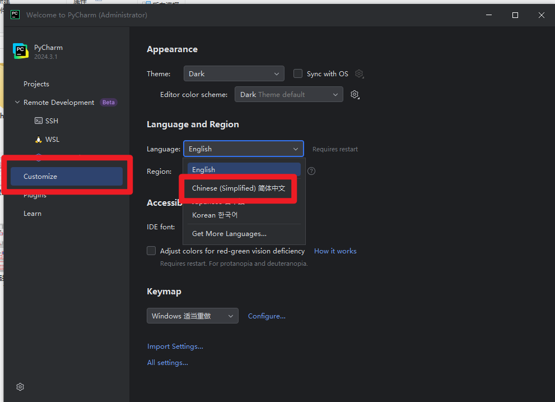The image size is (555, 402).
Task: Collapse the Remote Development tree section
Action: point(17,103)
